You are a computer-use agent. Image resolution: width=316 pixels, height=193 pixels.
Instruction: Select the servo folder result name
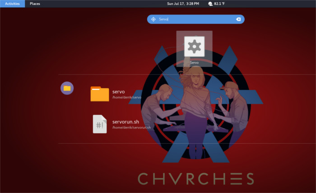coord(118,92)
